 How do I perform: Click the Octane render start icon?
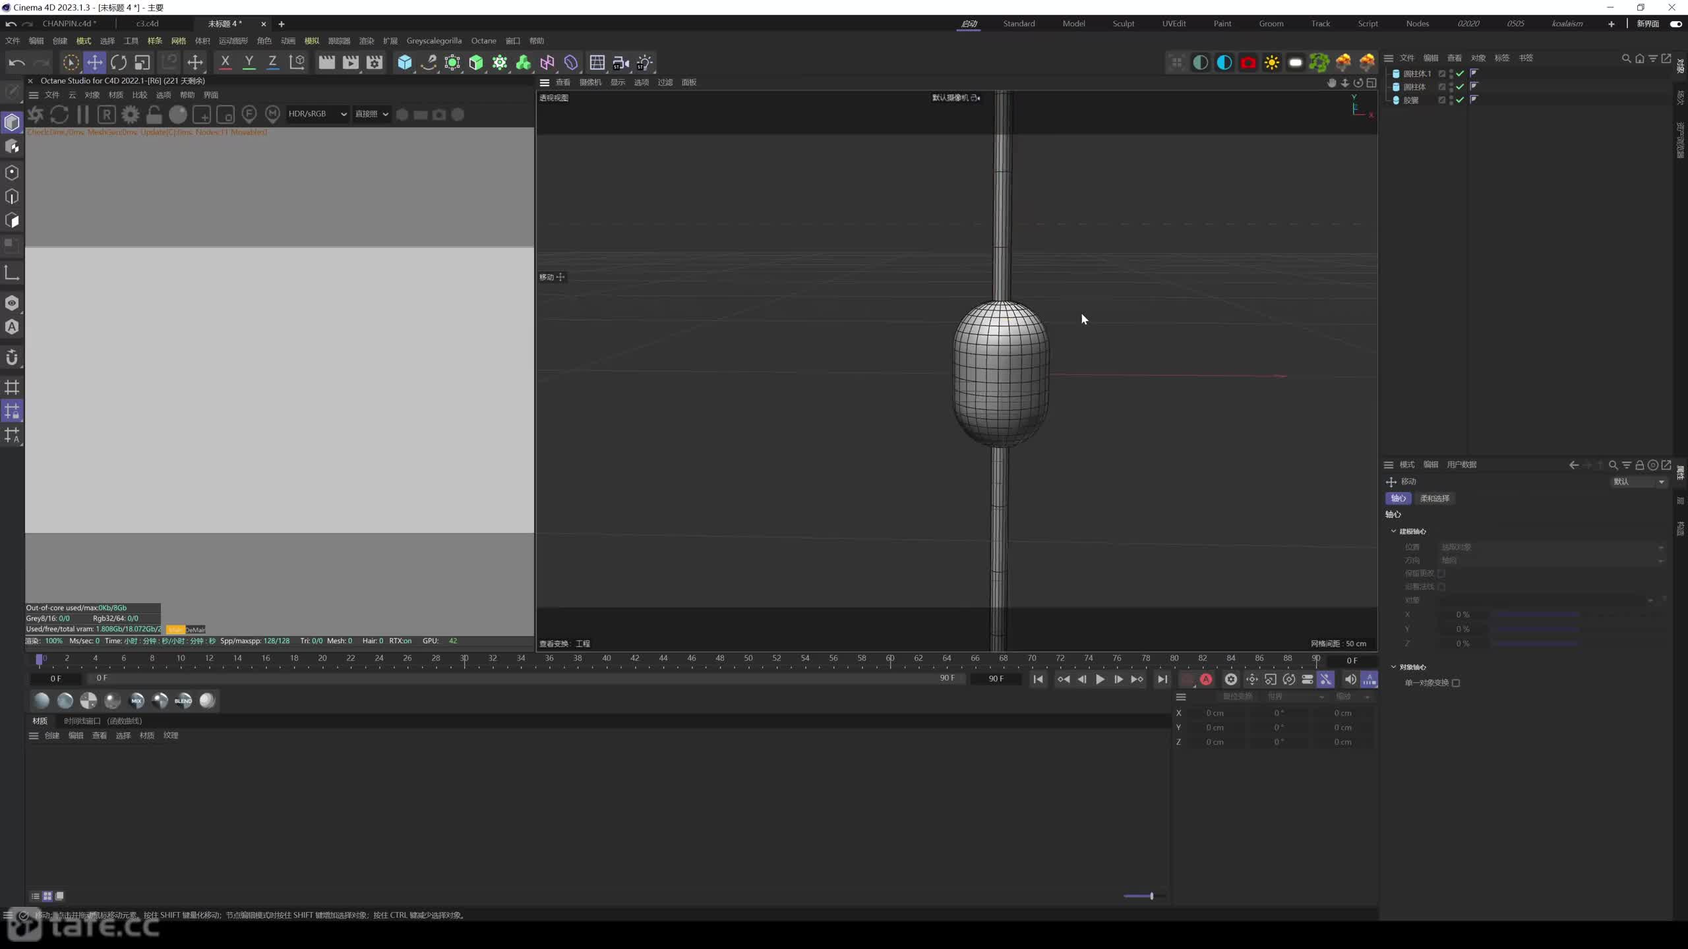pyautogui.click(x=36, y=115)
